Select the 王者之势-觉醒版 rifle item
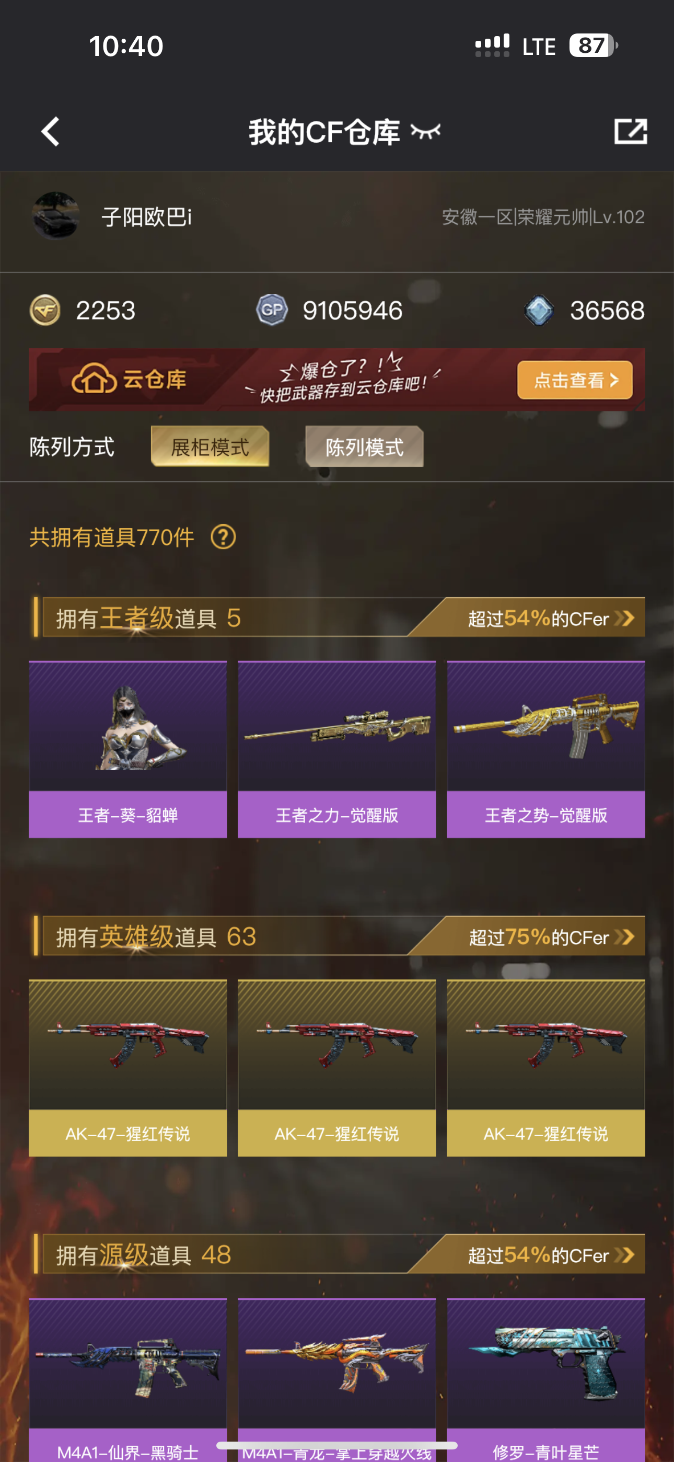 click(546, 749)
